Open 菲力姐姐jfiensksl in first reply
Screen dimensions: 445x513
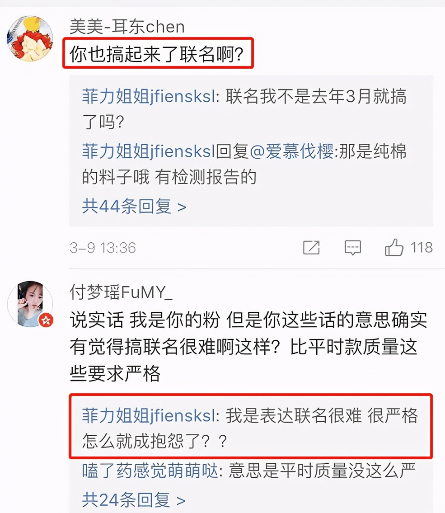coord(149,97)
